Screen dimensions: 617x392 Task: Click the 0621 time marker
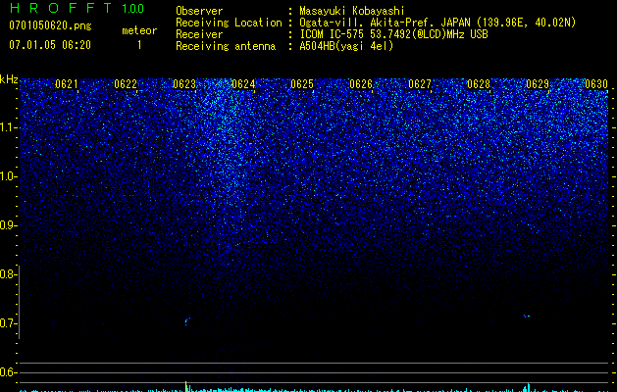coord(67,84)
